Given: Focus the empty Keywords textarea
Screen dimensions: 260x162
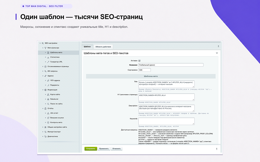Looking at the screenshot, I should click(167, 121).
